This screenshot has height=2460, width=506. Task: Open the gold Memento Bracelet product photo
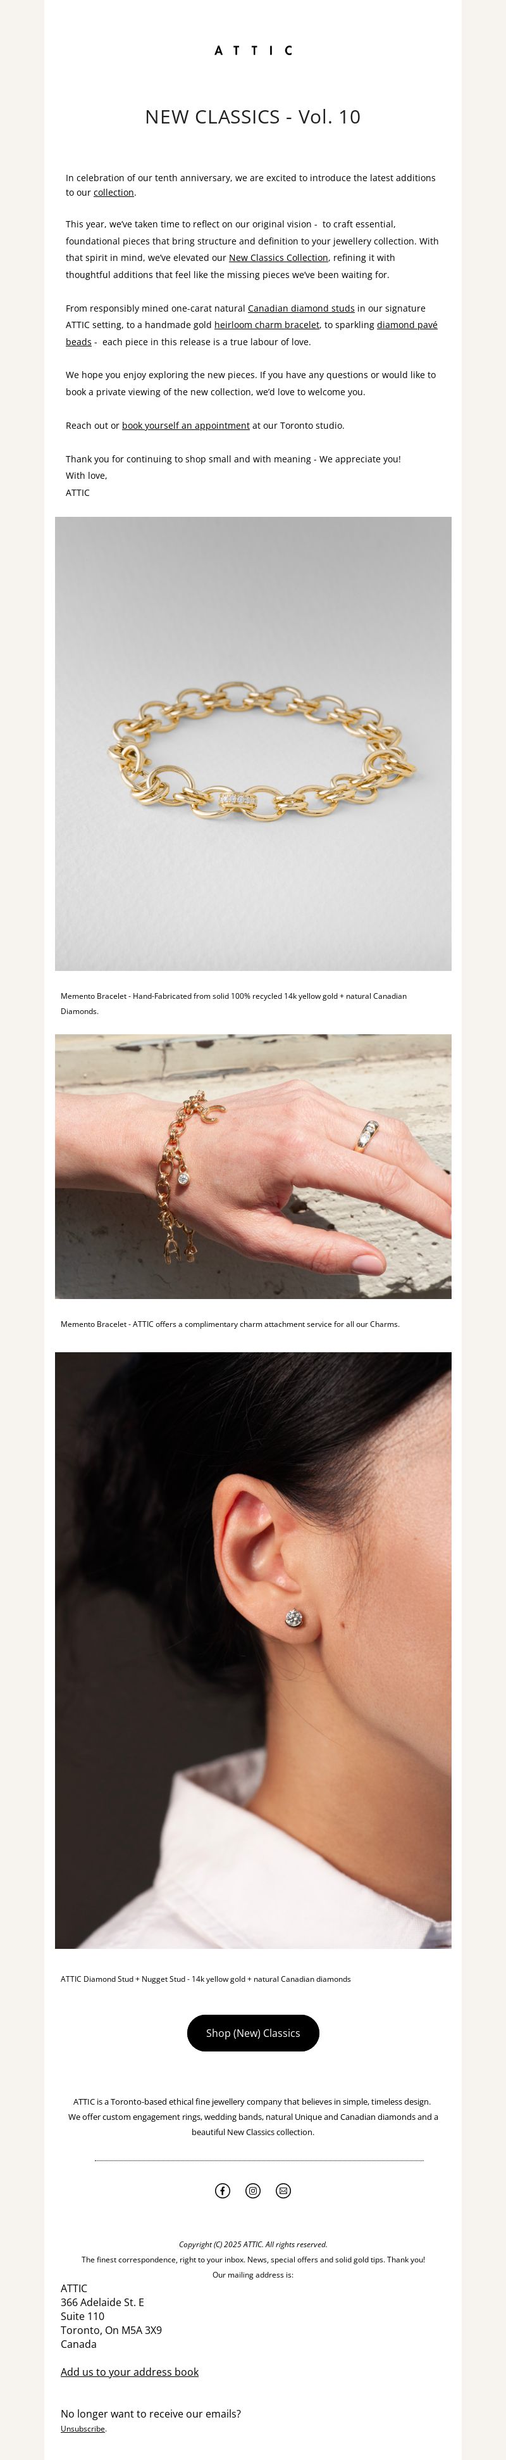tap(252, 744)
